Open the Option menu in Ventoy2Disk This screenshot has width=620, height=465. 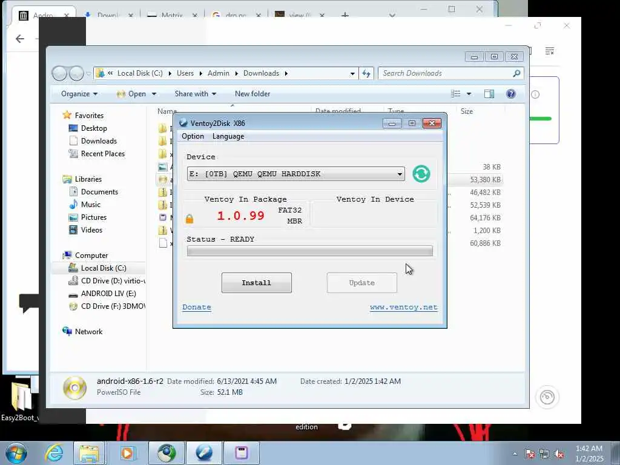click(x=193, y=136)
